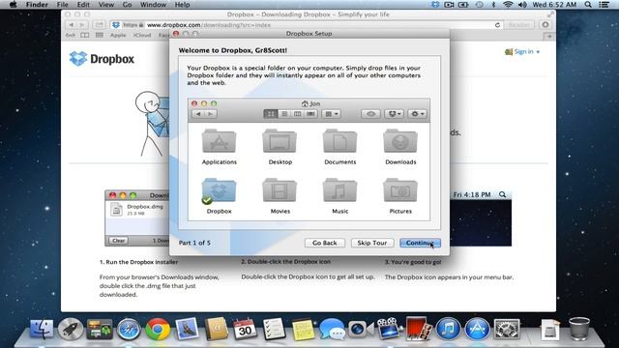Open the volume menu bar control
Viewport: 619px width, 348px height.
[522, 5]
